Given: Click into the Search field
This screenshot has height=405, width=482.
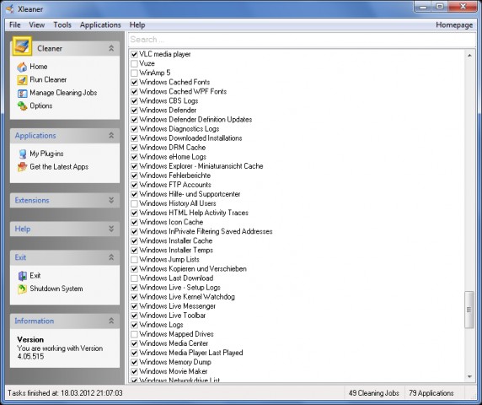Looking at the screenshot, I should [302, 40].
